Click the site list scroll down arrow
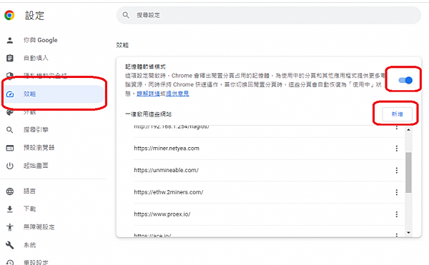The image size is (429, 265). (408, 232)
